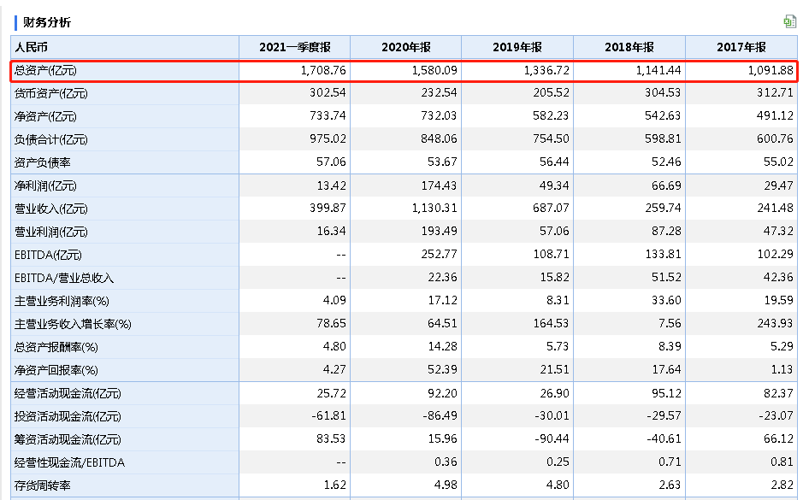Select the 净资产(亿元) row label

[x=45, y=116]
